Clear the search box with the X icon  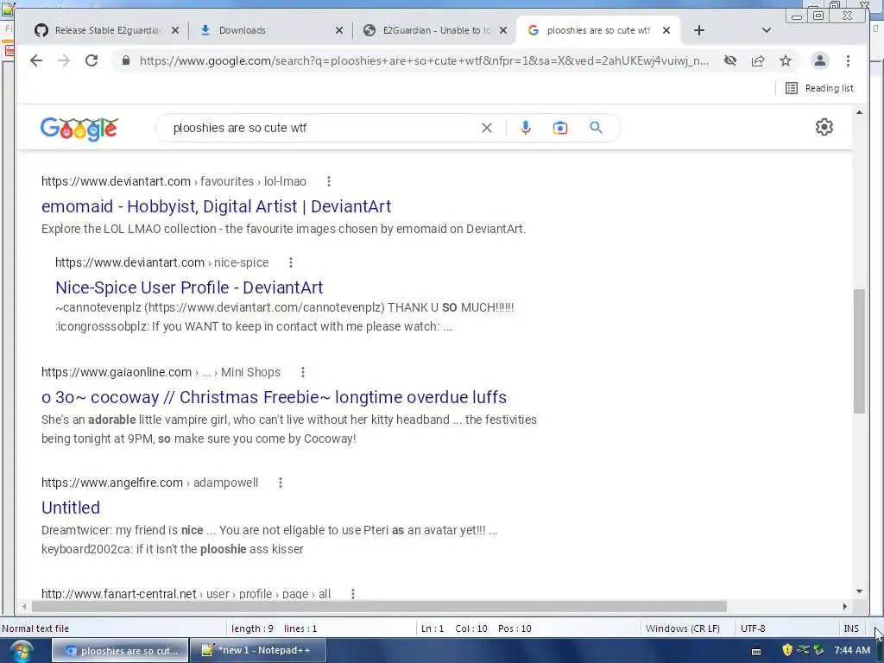(487, 128)
